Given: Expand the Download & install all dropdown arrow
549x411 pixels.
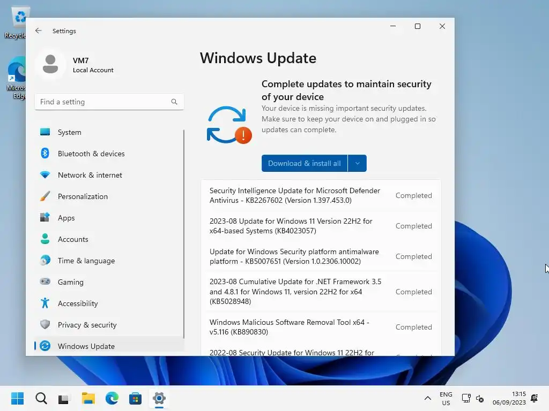Looking at the screenshot, I should (x=357, y=163).
